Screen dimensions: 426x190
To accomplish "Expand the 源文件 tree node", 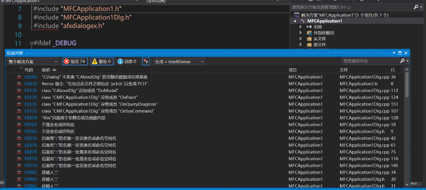I will 301,45.
